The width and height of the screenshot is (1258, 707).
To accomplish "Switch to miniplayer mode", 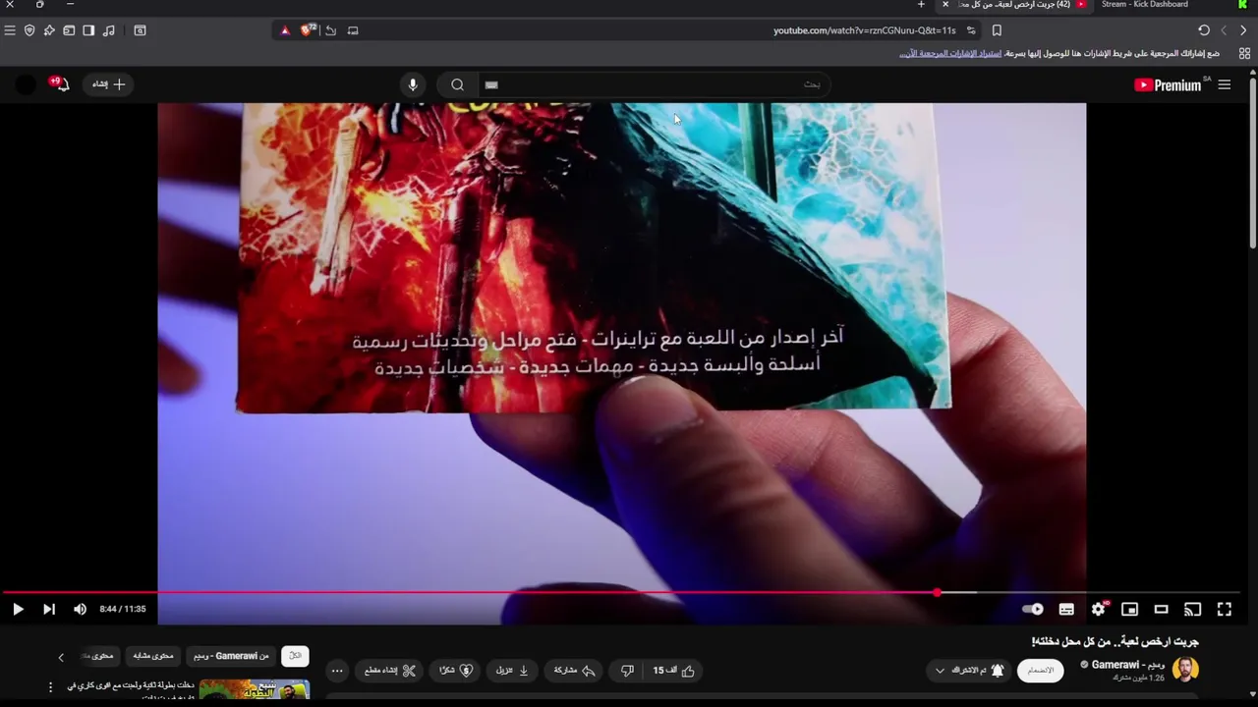I will point(1130,609).
